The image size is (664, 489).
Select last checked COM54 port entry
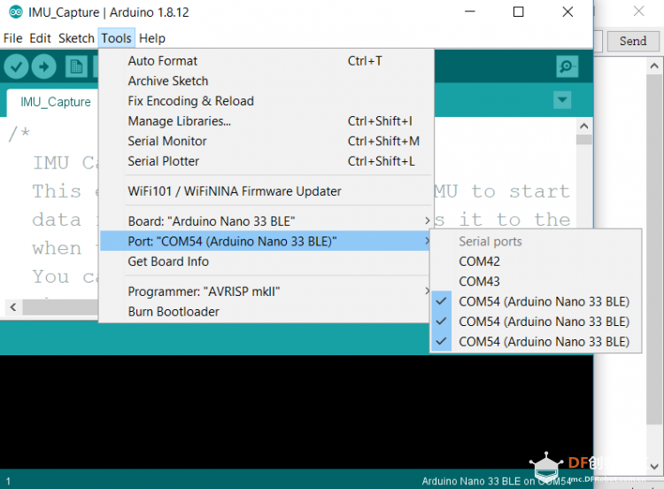pos(536,342)
